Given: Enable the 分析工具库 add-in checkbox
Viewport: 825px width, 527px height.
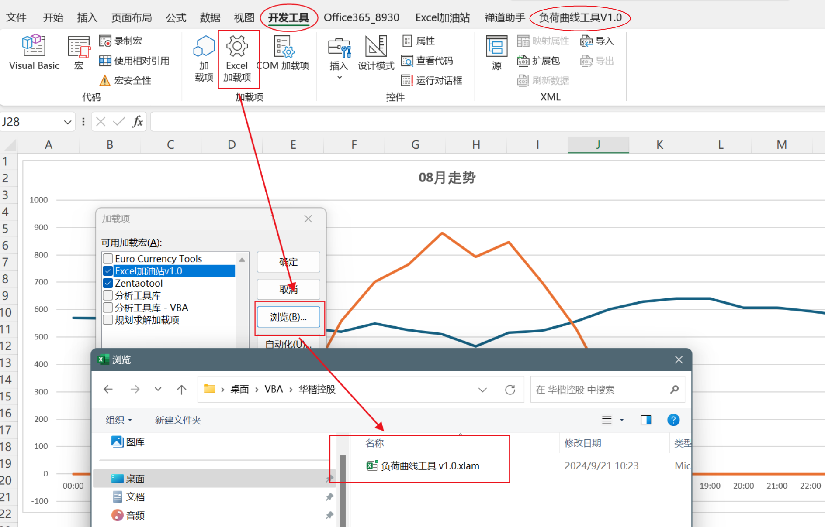Looking at the screenshot, I should [x=108, y=295].
